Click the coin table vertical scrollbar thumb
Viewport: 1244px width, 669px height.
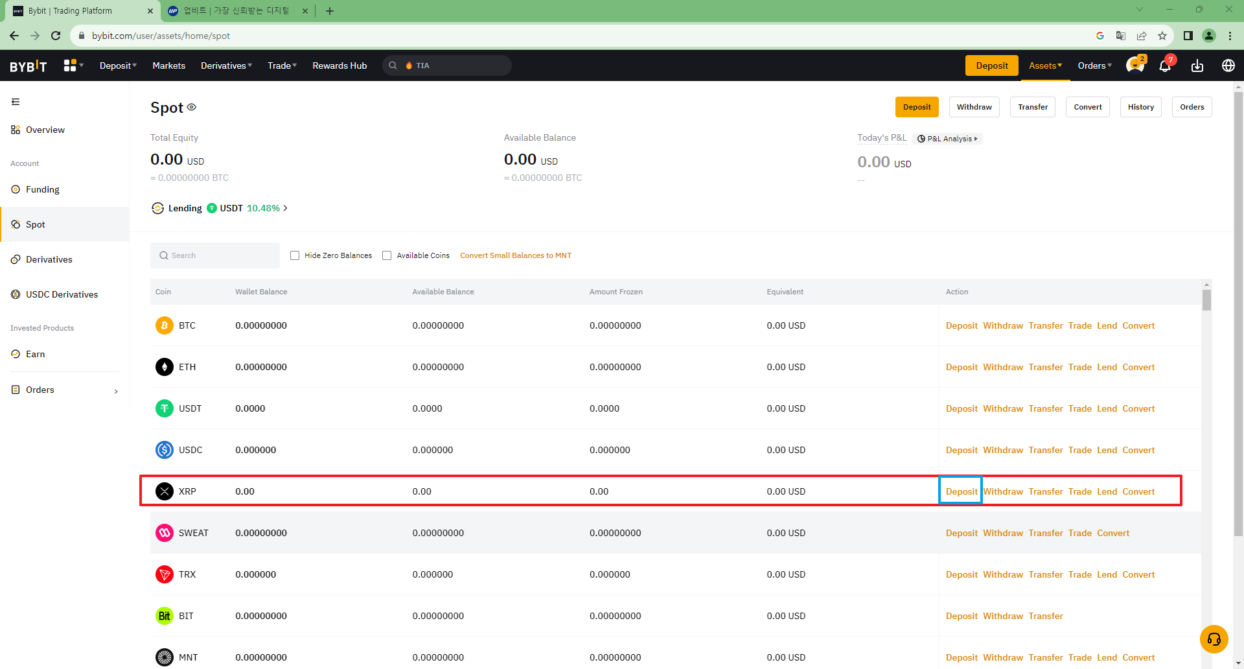point(1206,300)
